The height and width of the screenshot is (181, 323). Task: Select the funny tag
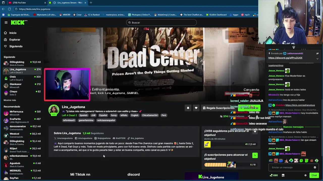tap(114, 115)
